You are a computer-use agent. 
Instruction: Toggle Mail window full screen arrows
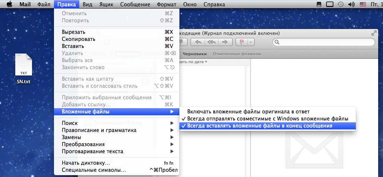click(x=374, y=33)
